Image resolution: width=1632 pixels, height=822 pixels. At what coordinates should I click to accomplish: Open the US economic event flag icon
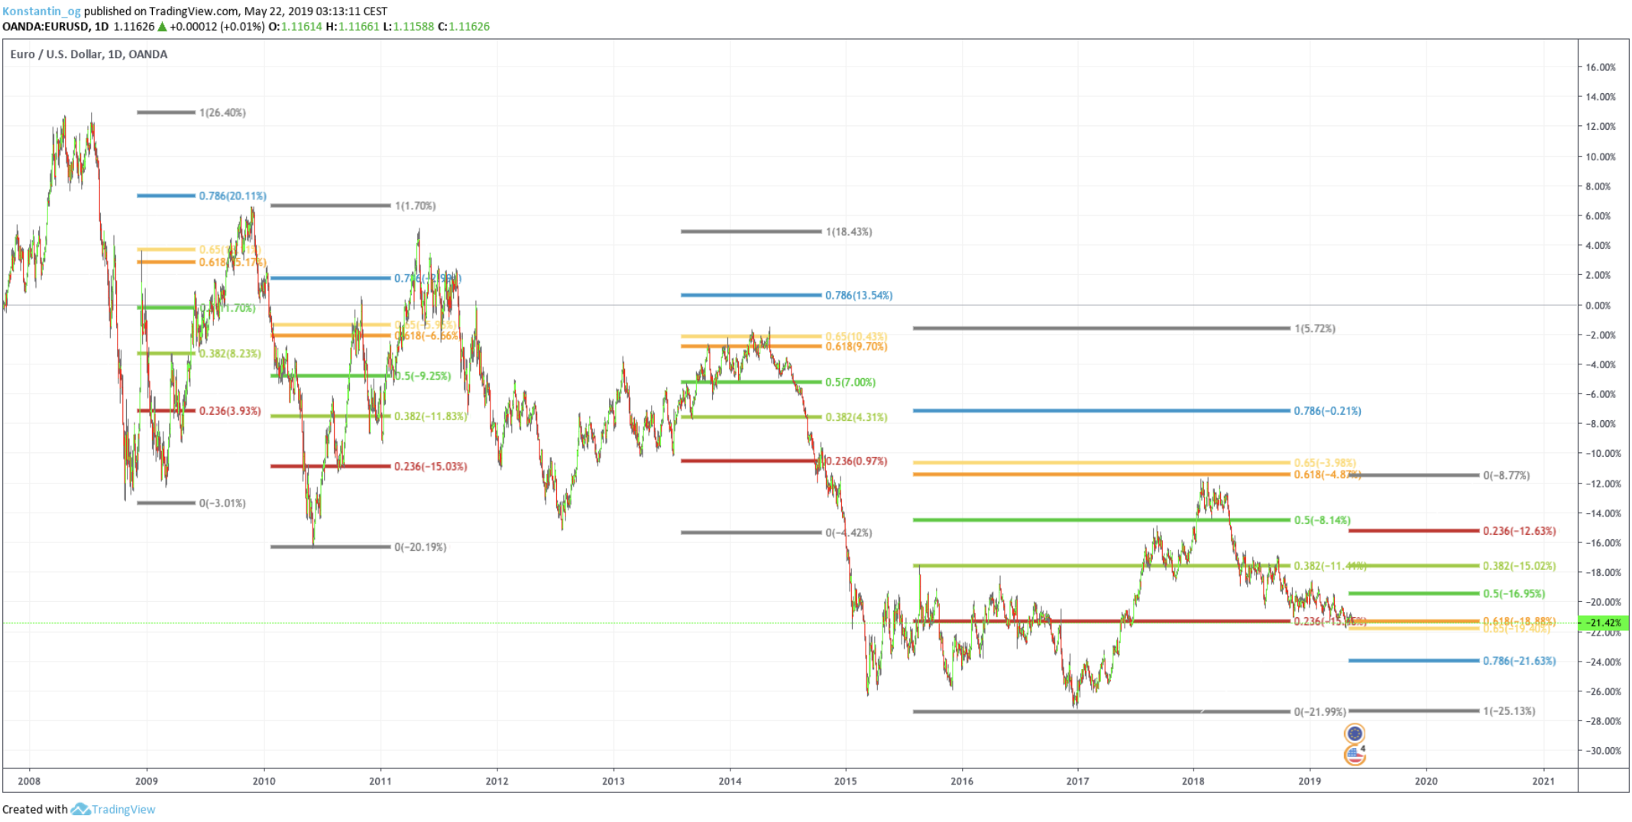(1355, 756)
